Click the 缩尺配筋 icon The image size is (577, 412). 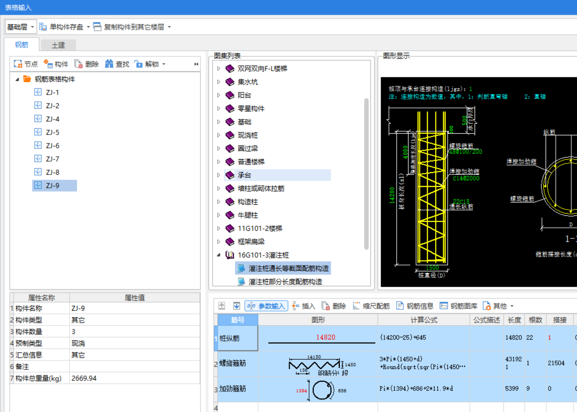(356, 306)
